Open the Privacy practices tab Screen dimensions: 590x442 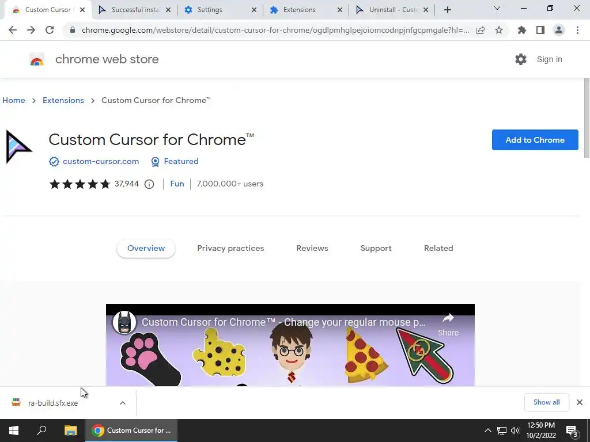pos(230,249)
